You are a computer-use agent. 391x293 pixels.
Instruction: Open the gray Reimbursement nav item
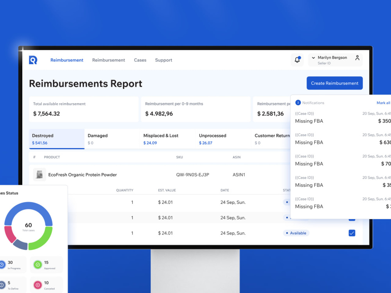point(108,60)
